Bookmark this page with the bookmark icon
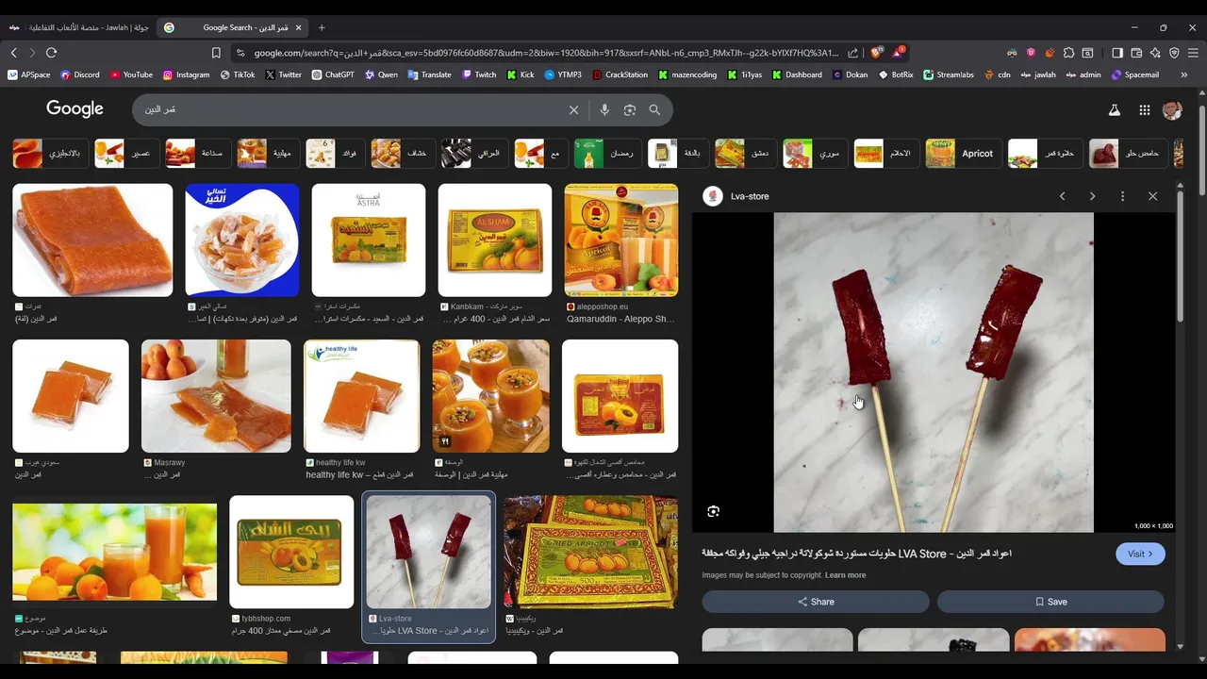1207x679 pixels. coord(216,53)
